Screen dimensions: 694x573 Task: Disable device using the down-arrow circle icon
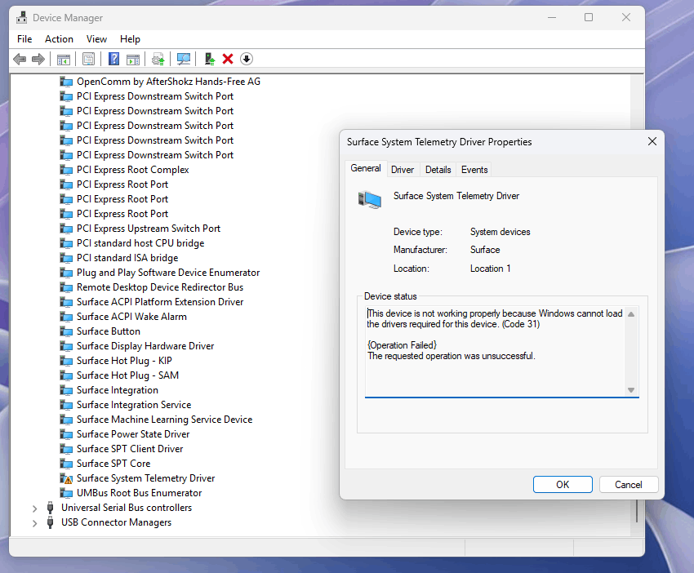coord(247,59)
